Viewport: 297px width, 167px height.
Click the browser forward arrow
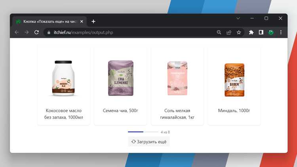pos(27,32)
